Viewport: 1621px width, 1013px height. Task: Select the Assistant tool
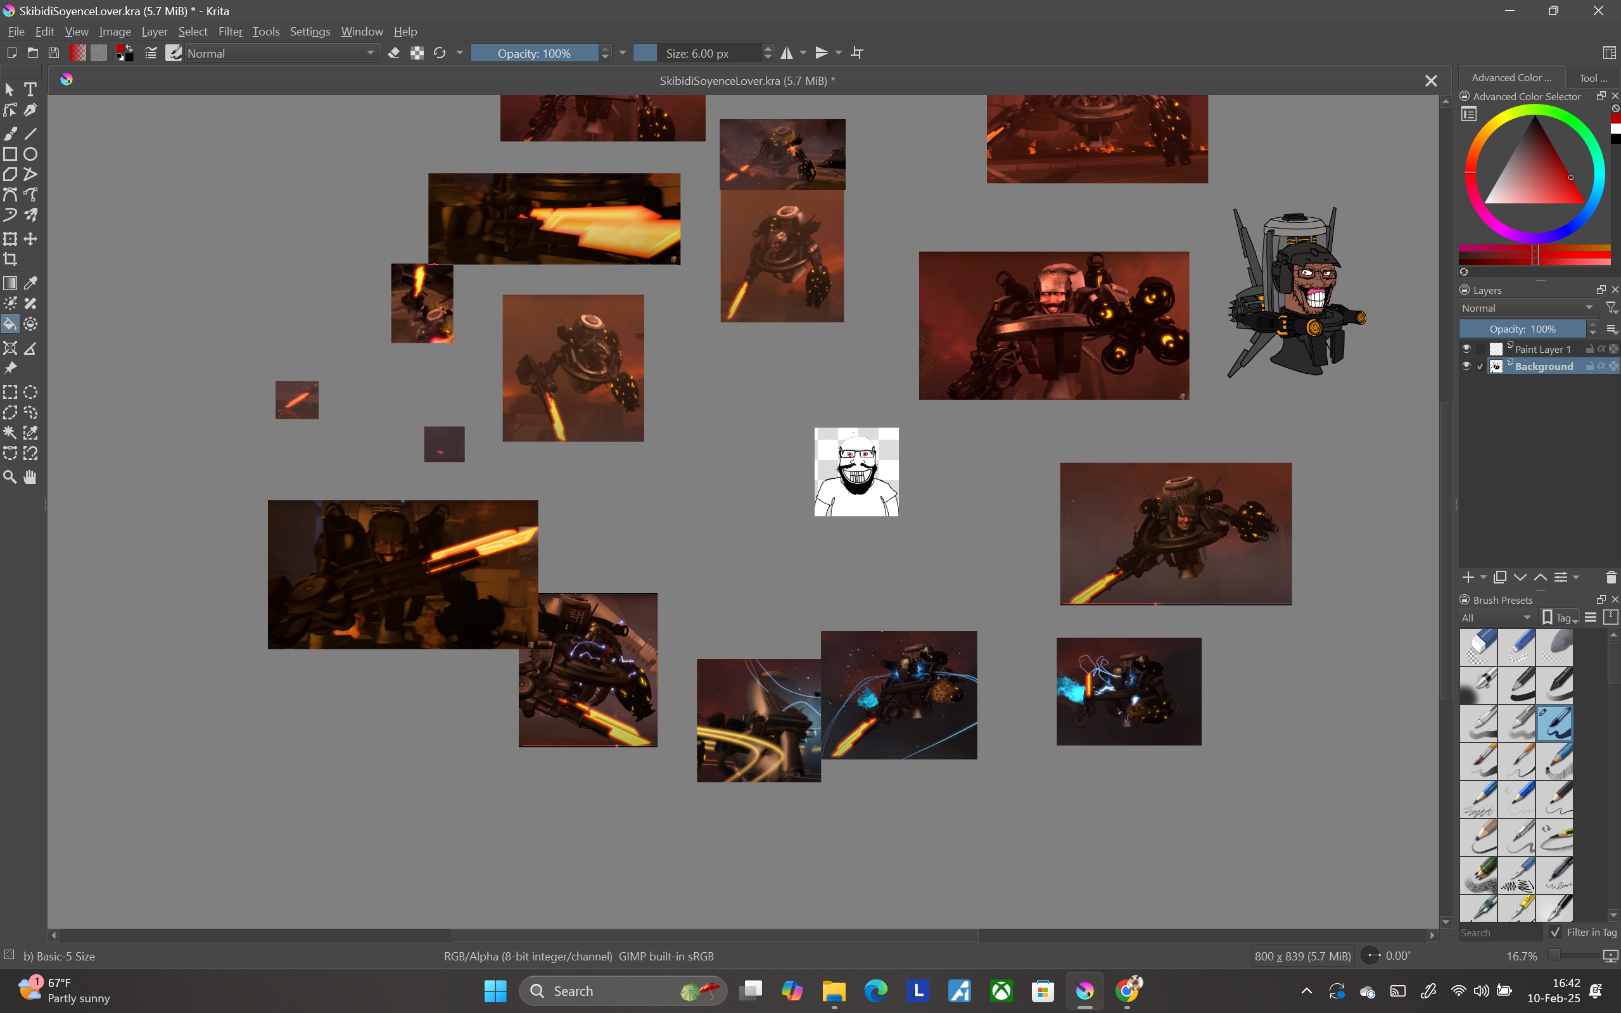tap(10, 348)
